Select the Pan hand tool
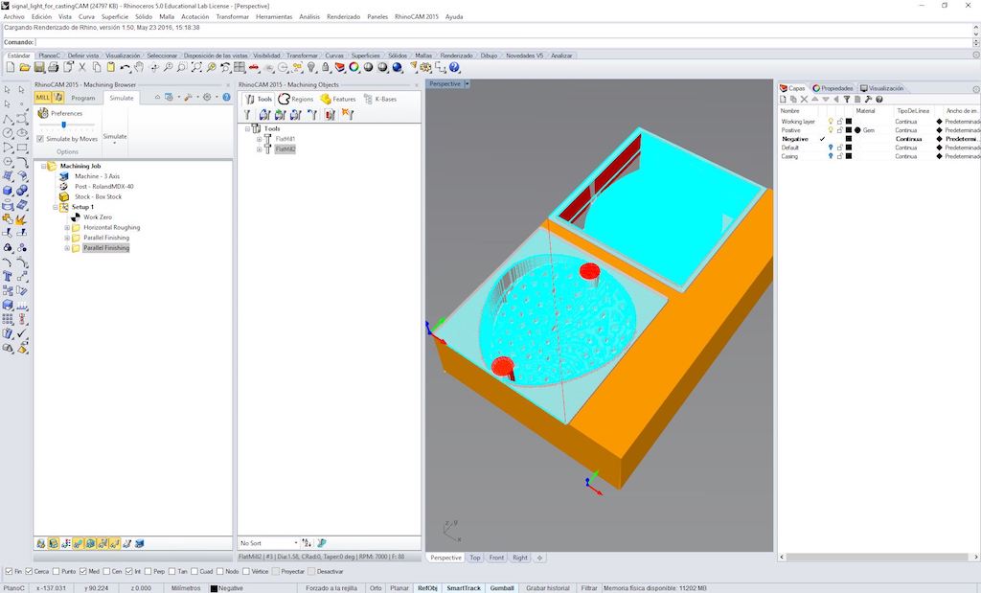The height and width of the screenshot is (593, 981). 139,67
